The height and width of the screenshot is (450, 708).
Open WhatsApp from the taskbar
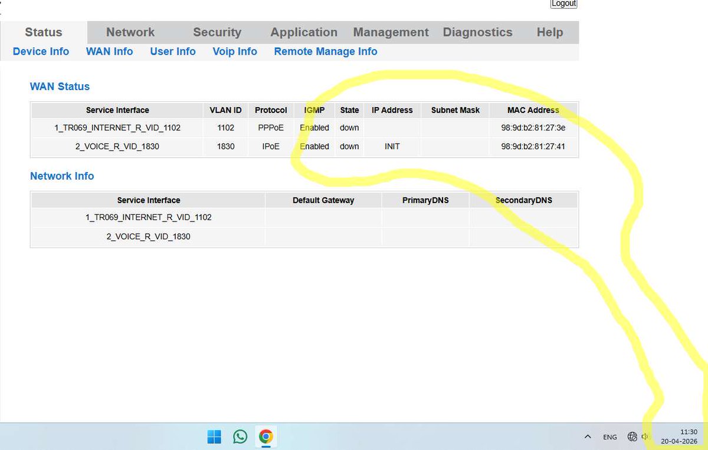pos(240,436)
